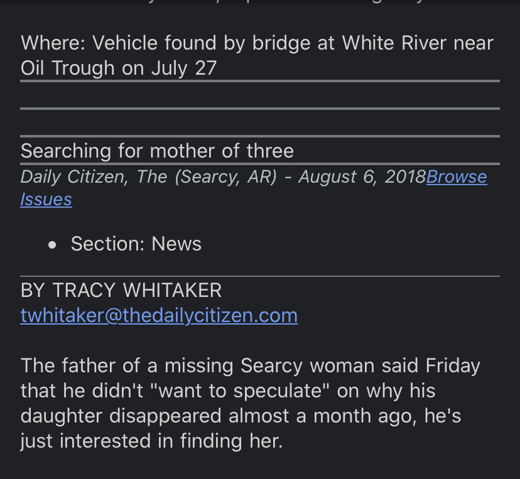Click the word "Friday" in the article paragraph
Screen dimensions: 520x479
[453, 365]
